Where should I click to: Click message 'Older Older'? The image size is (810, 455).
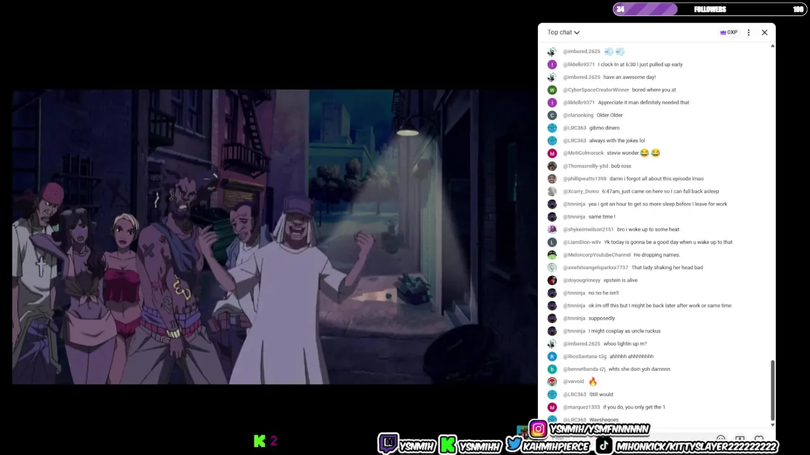coord(609,115)
